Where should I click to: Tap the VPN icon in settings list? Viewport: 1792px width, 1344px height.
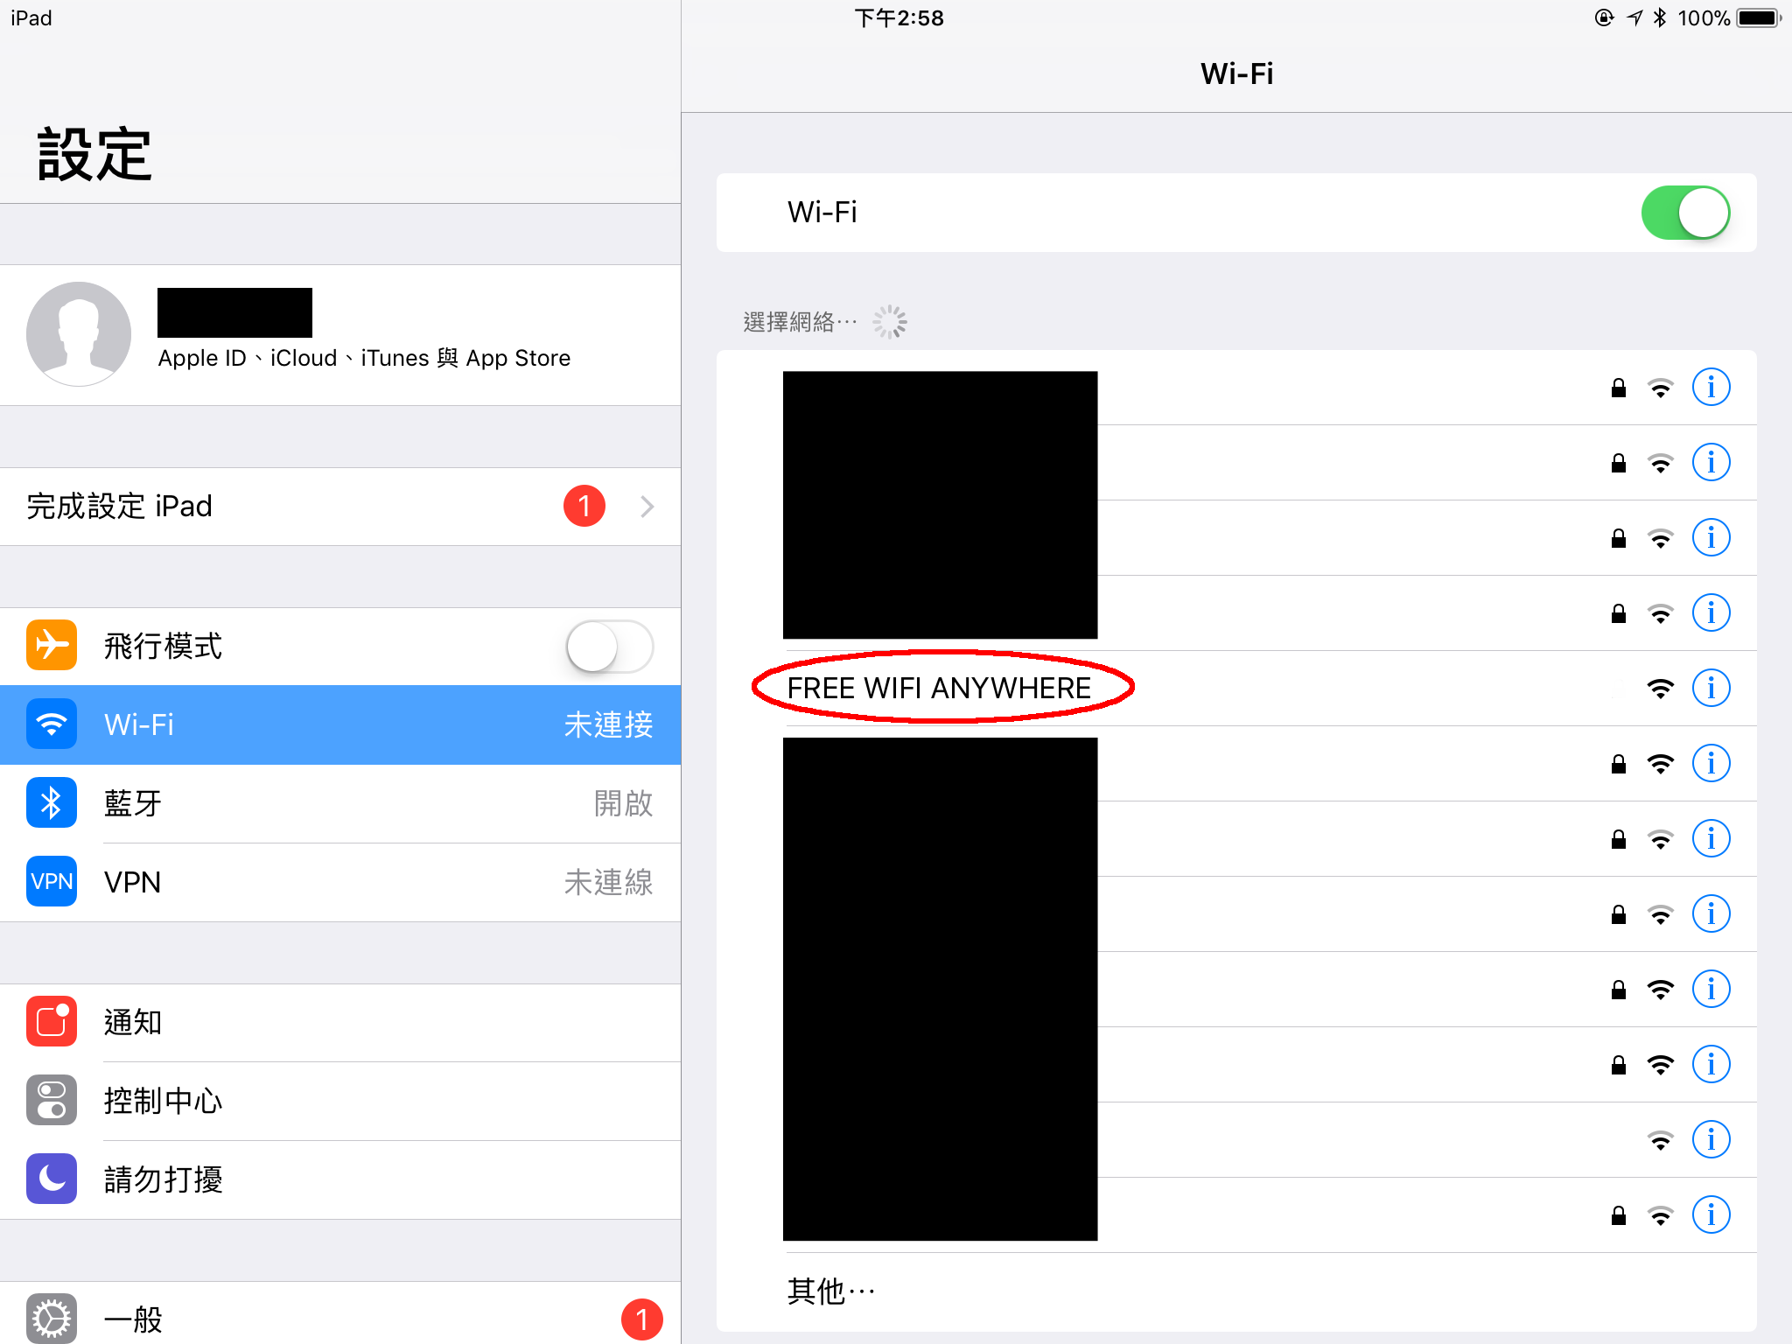tap(52, 881)
